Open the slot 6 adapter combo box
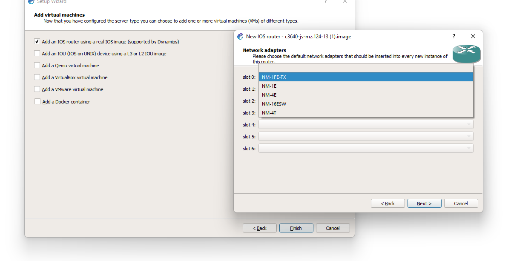The image size is (511, 261). (366, 149)
